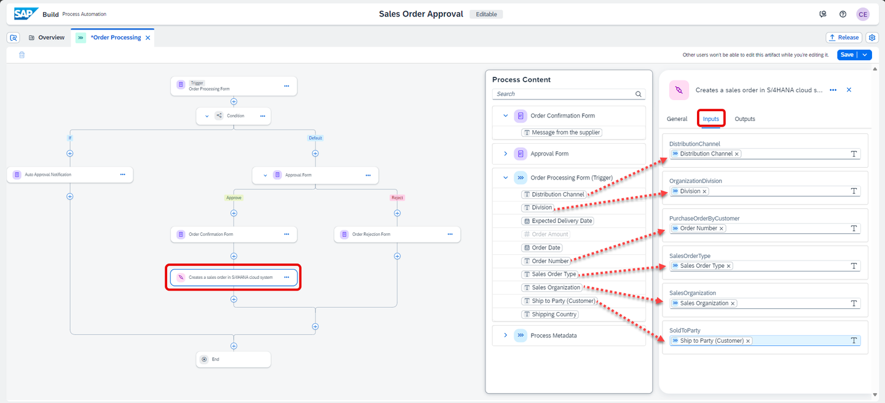Switch to the Overview tab

pyautogui.click(x=46, y=37)
